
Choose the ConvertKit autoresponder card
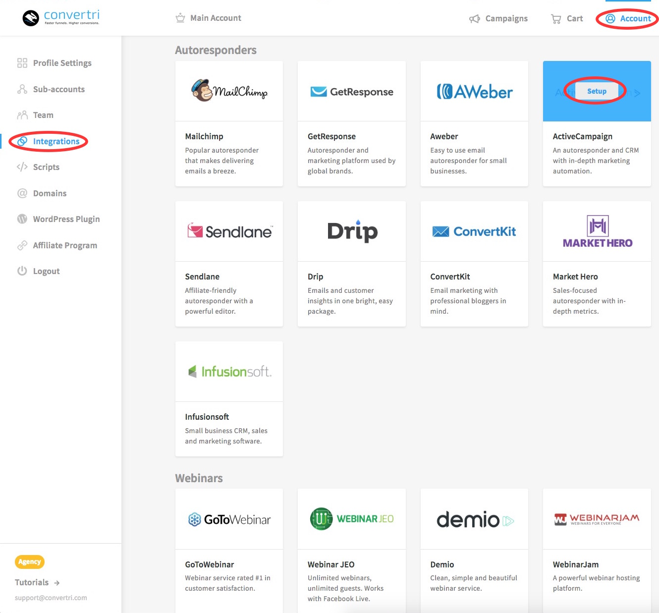click(474, 264)
